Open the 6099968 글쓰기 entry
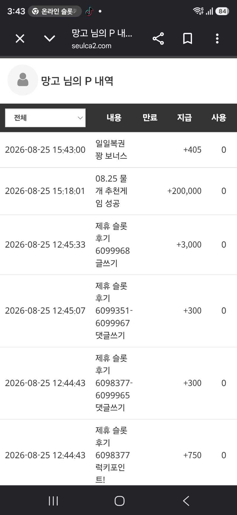The image size is (237, 515). (x=118, y=245)
